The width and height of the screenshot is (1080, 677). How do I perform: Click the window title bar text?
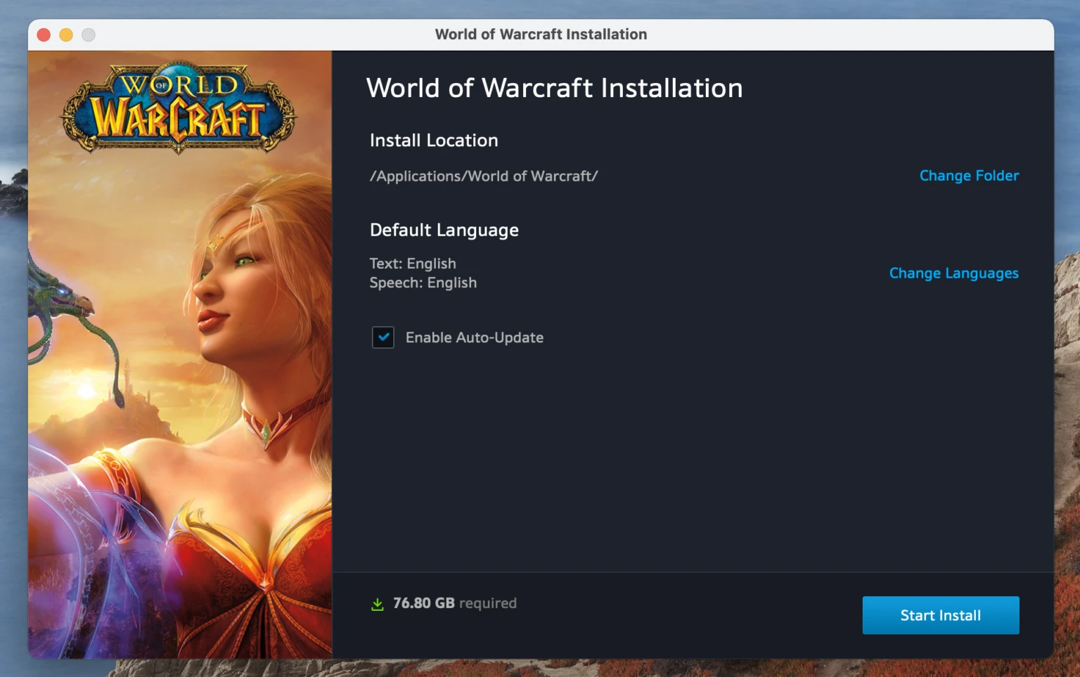coord(541,34)
